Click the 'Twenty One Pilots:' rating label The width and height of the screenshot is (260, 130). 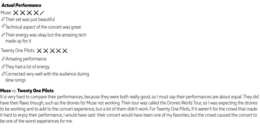[18, 50]
